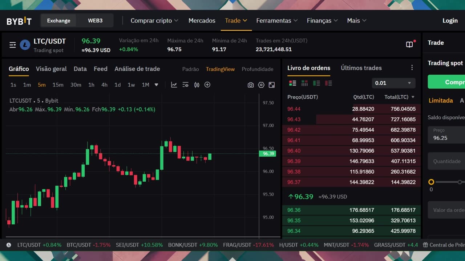Image resolution: width=465 pixels, height=261 pixels.
Task: Click the 96.39 price label on chart axis
Action: (x=268, y=154)
